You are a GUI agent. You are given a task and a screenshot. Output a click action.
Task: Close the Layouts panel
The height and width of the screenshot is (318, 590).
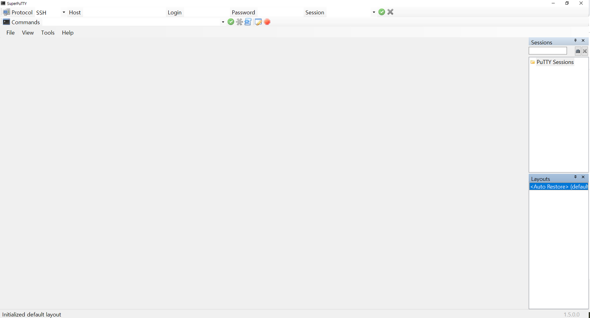[583, 177]
